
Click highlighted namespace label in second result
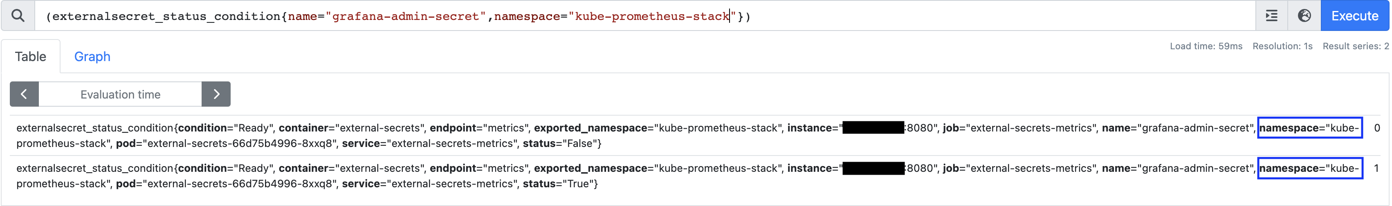pyautogui.click(x=1310, y=169)
